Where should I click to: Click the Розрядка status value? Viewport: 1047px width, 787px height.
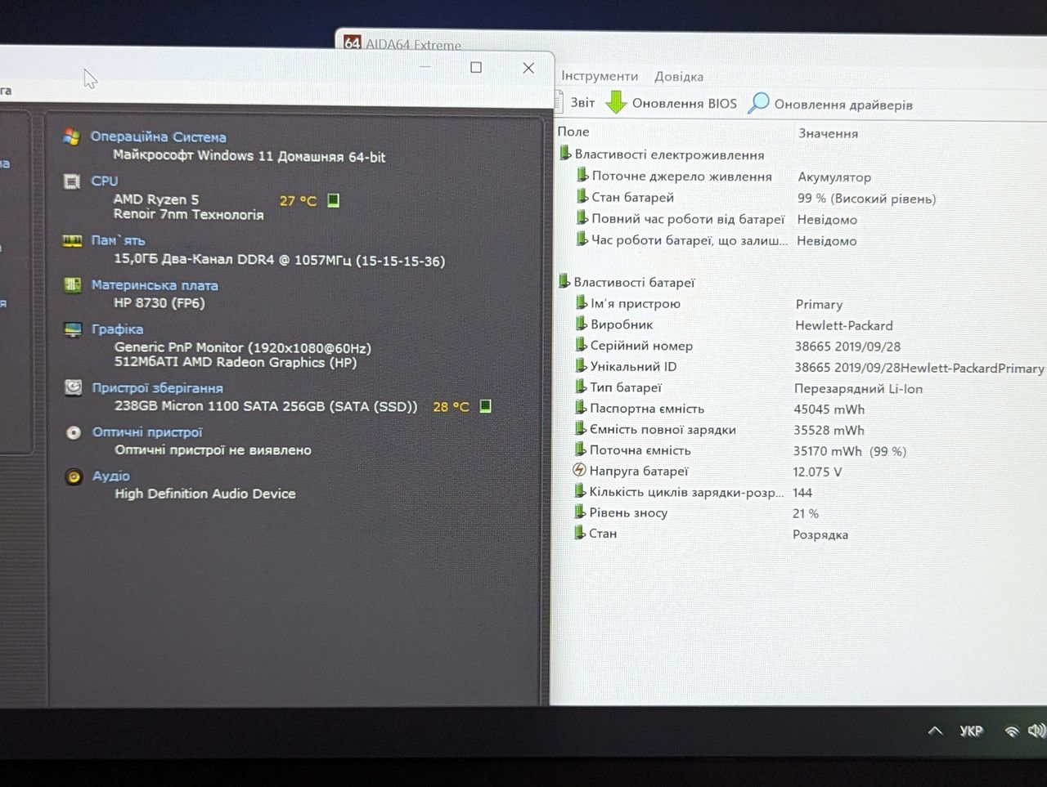(820, 534)
